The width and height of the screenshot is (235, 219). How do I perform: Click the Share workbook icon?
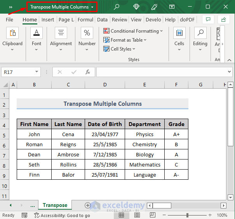click(x=223, y=19)
